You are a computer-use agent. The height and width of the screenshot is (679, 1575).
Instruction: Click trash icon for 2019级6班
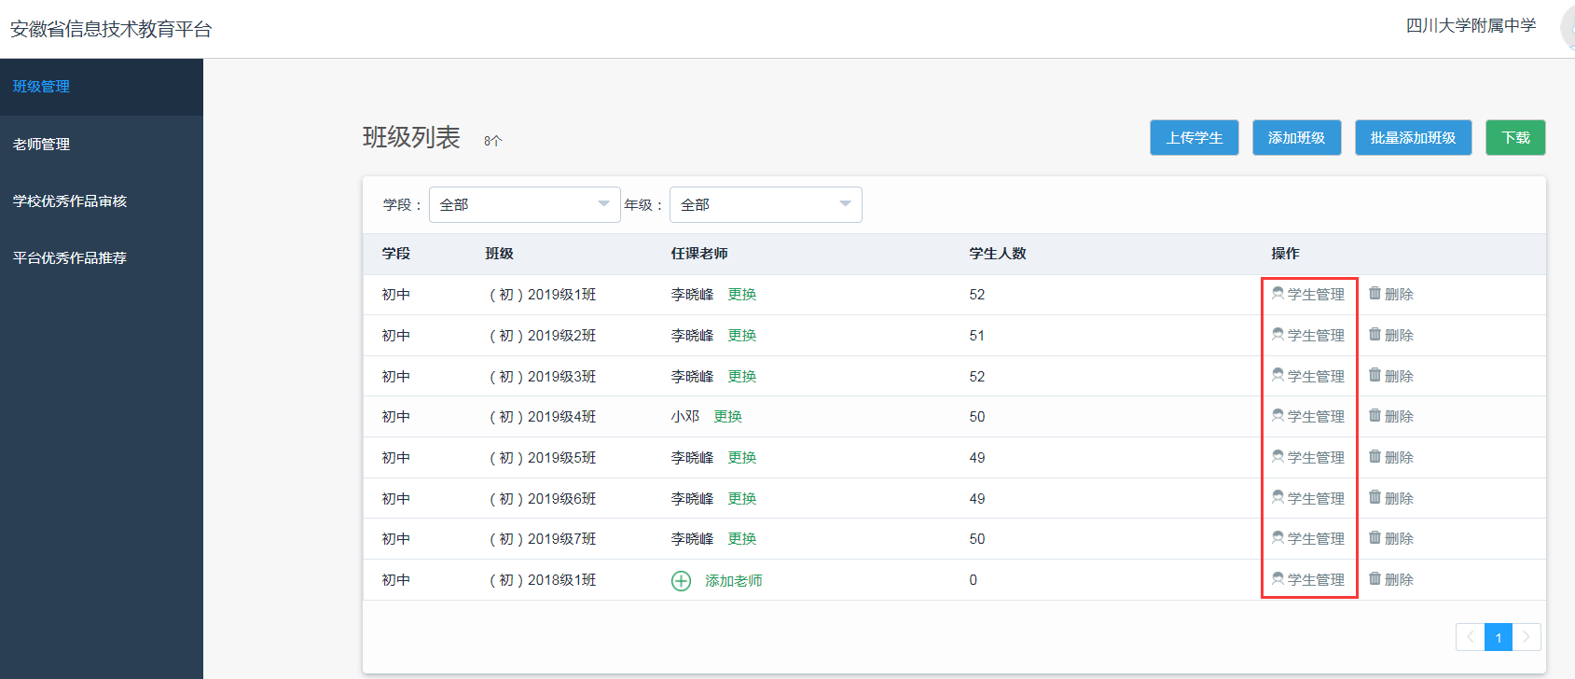coord(1375,497)
